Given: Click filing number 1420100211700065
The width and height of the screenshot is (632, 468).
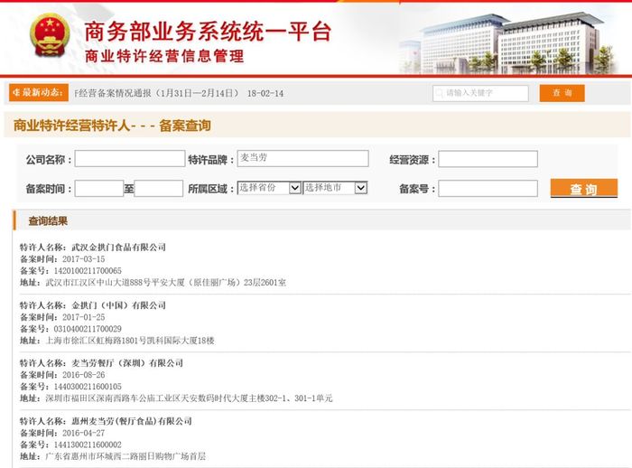Looking at the screenshot, I should 88,271.
